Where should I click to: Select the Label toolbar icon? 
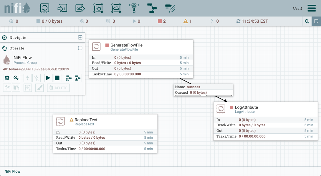[170, 8]
